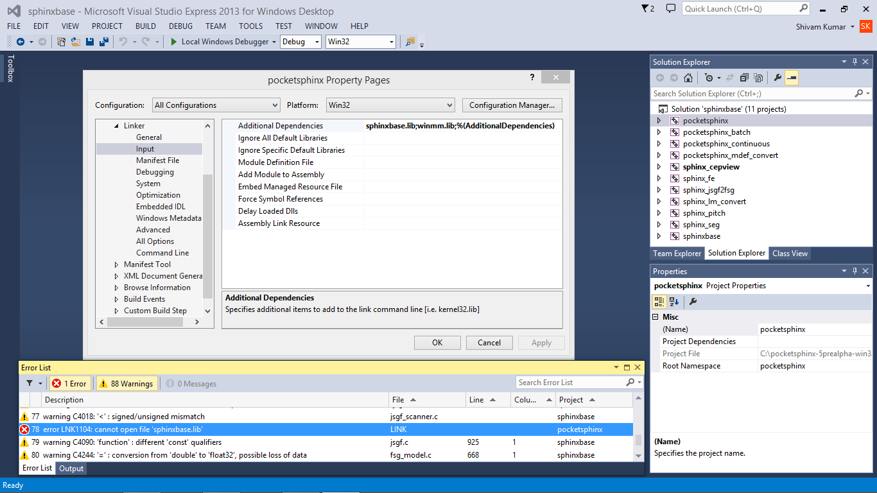Click Cancel in Property Pages dialog
The height and width of the screenshot is (493, 877).
[x=489, y=343]
